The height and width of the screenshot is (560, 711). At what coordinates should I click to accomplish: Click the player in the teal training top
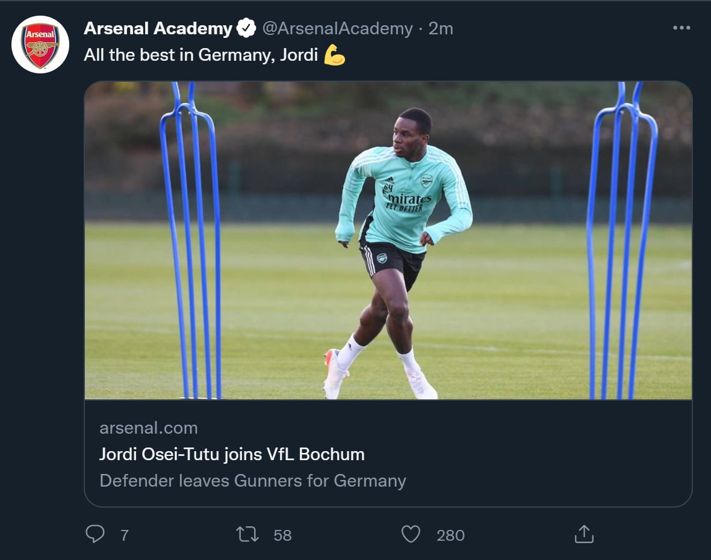tap(403, 205)
